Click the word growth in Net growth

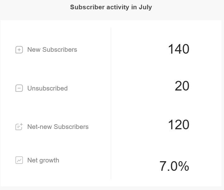point(49,161)
